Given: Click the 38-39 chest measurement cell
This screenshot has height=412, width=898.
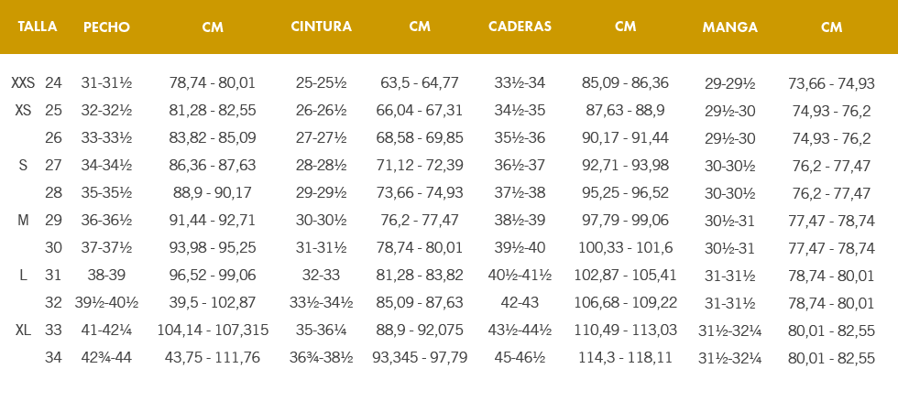Looking at the screenshot, I should point(106,276).
